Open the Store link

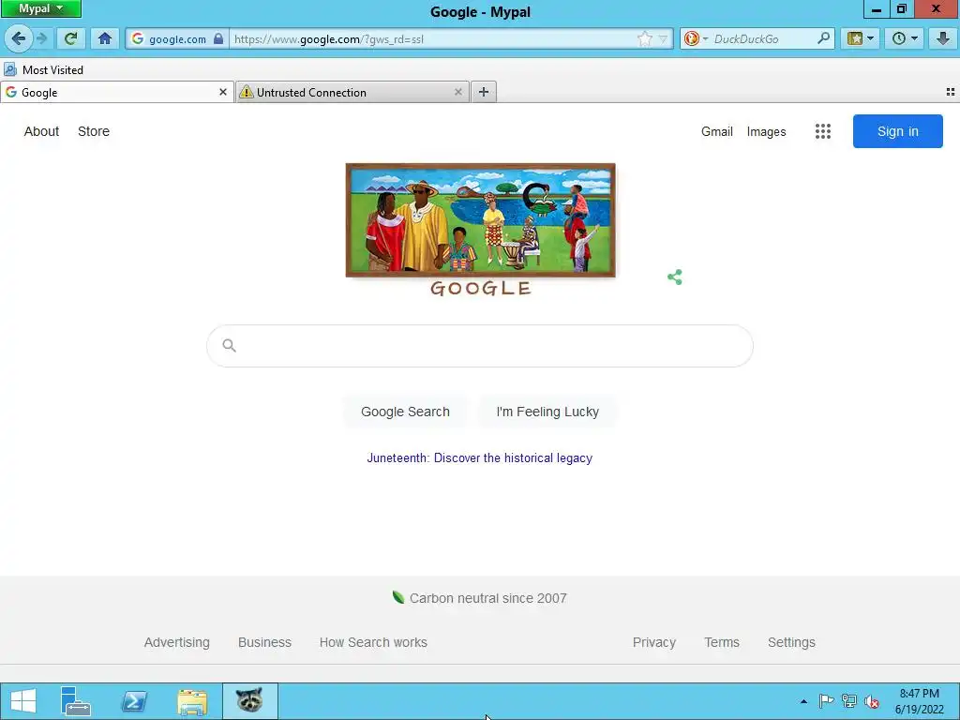point(94,131)
